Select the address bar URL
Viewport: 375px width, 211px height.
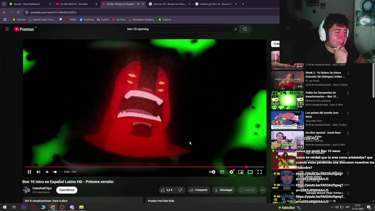tap(53, 12)
